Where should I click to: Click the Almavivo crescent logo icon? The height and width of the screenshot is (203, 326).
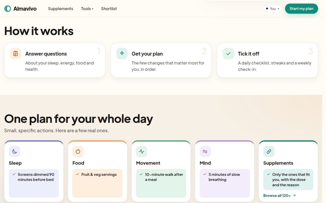click(8, 9)
